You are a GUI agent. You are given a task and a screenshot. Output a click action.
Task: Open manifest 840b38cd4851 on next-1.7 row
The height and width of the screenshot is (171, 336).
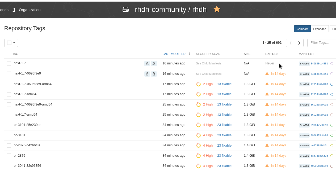coord(319,64)
